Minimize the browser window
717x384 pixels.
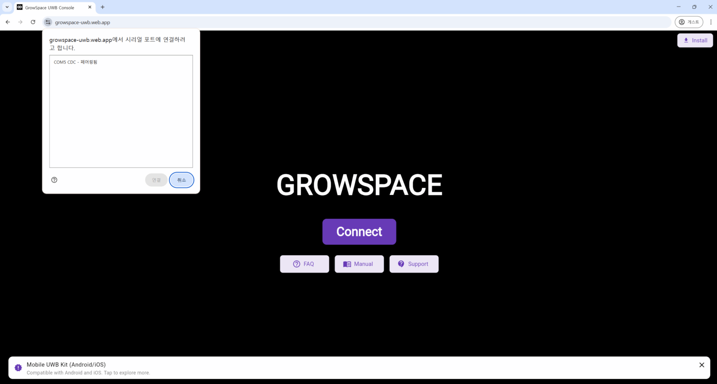[x=679, y=7]
